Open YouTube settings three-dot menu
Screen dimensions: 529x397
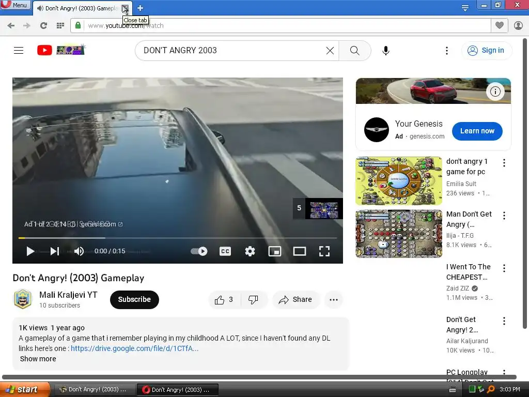coord(447,51)
